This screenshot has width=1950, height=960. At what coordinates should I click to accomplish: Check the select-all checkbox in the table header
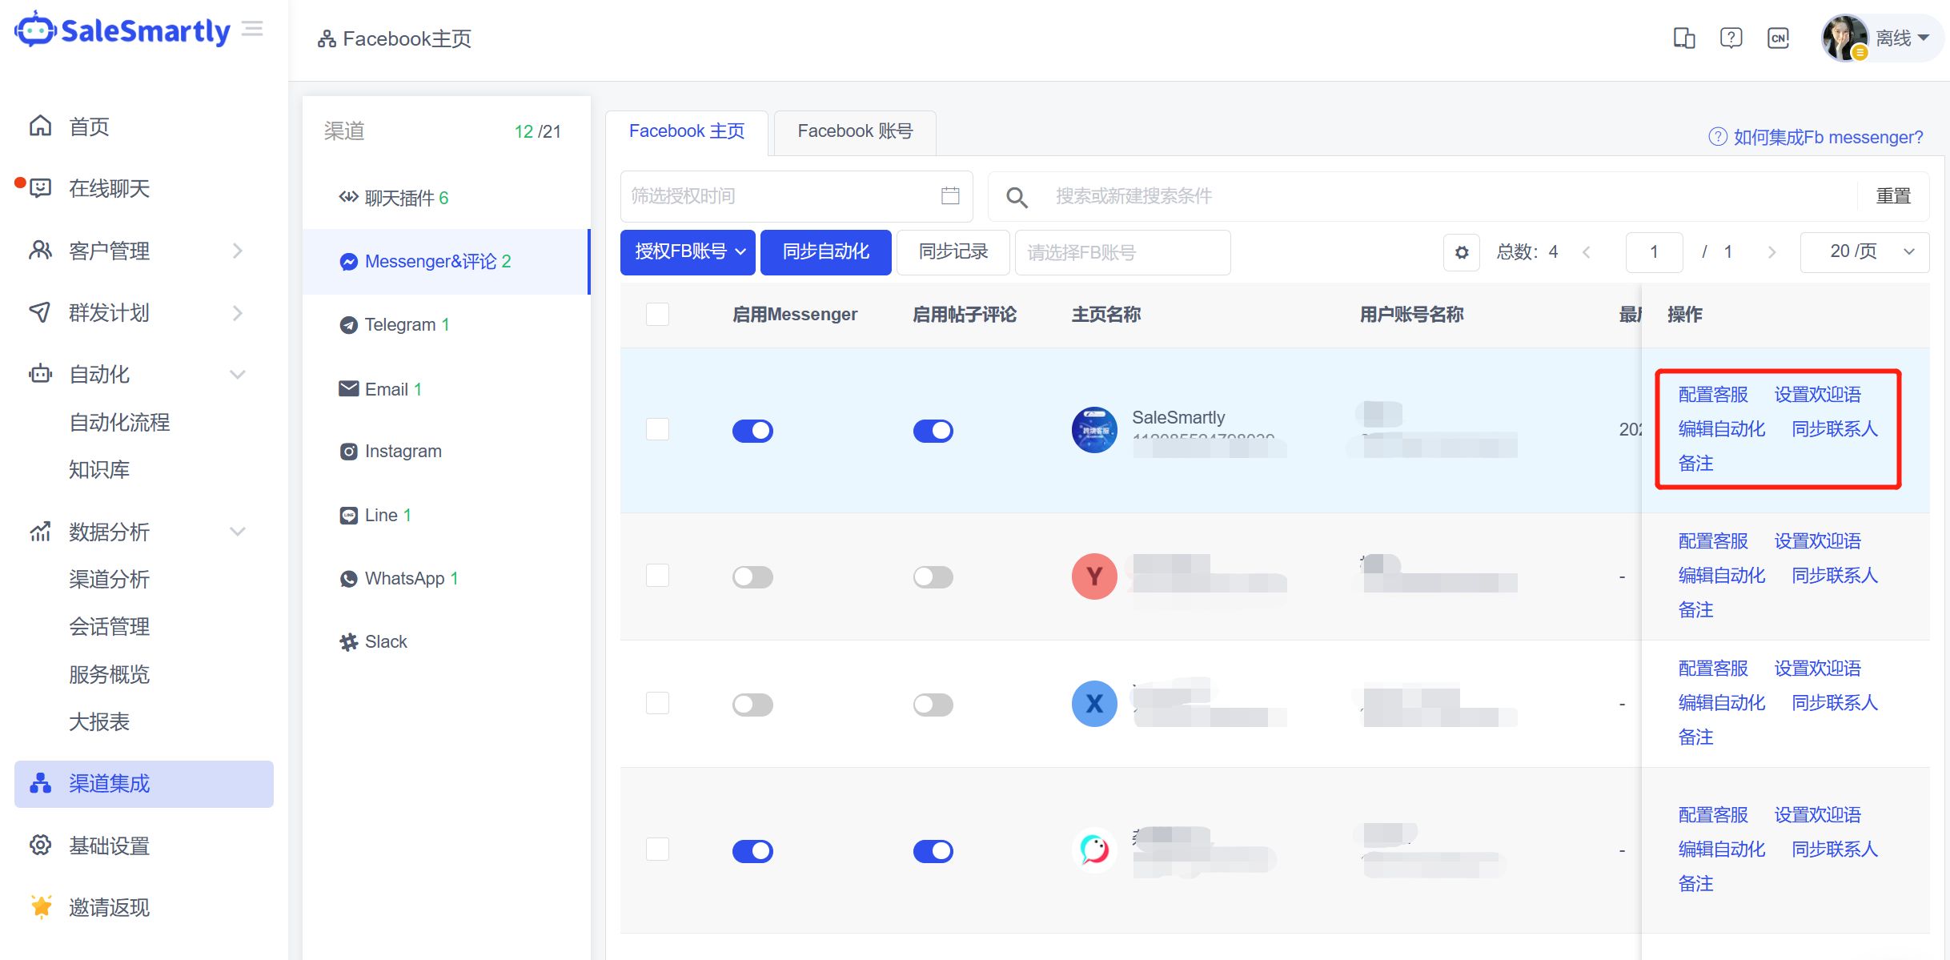point(657,314)
